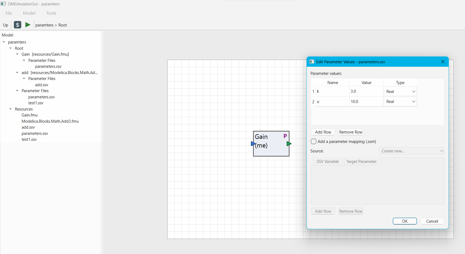Collapse Parameter Files under Gain
The height and width of the screenshot is (254, 465).
24,60
